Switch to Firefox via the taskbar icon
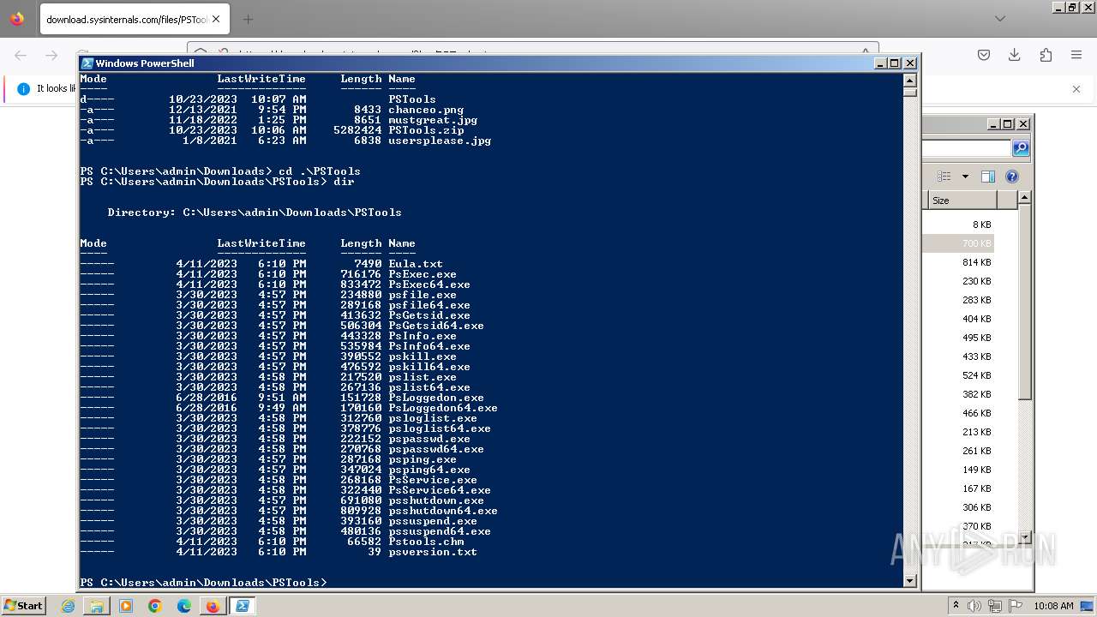This screenshot has width=1097, height=617. (213, 606)
